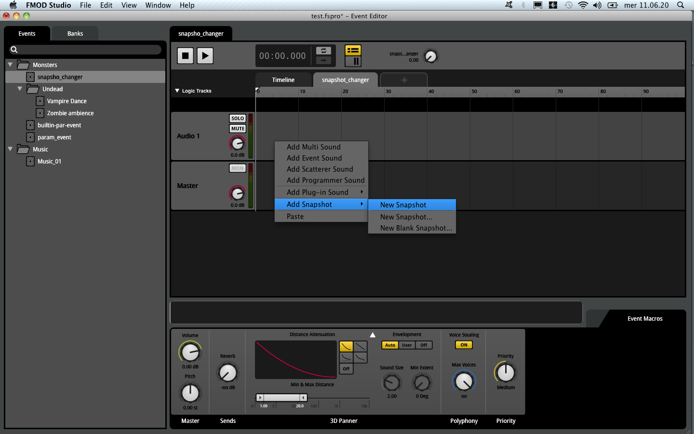Select the snapsho_changer event icon

[30, 77]
